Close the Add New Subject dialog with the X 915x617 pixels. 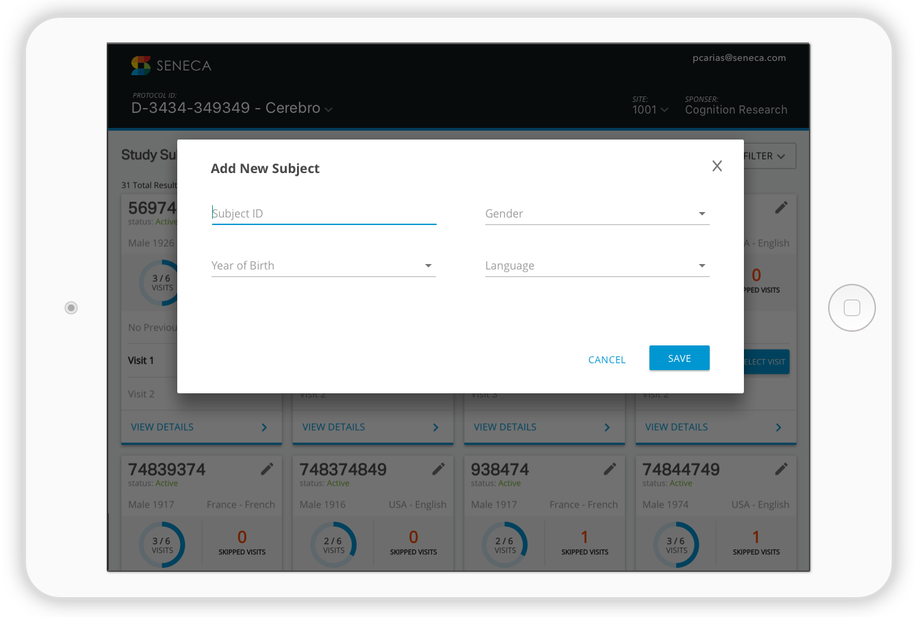pyautogui.click(x=717, y=166)
